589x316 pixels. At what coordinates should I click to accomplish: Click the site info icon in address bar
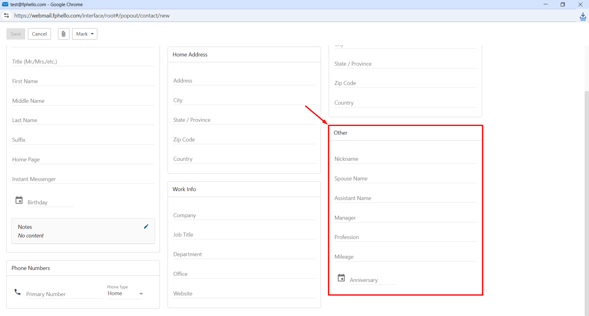pos(6,15)
